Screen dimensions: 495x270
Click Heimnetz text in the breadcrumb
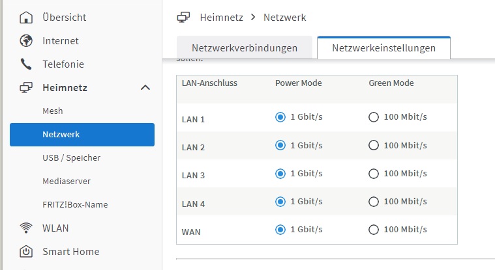coord(220,18)
